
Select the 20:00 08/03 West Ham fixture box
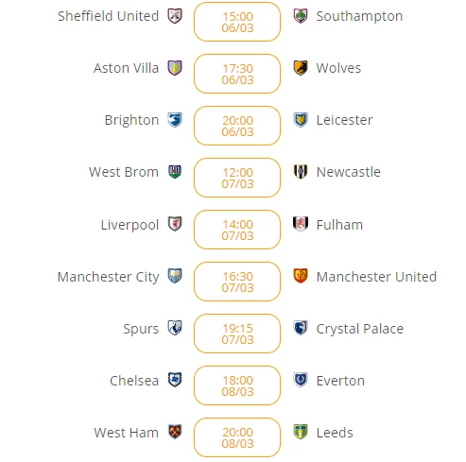[x=237, y=437]
